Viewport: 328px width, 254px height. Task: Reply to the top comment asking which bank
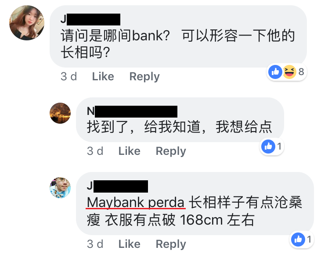click(144, 76)
